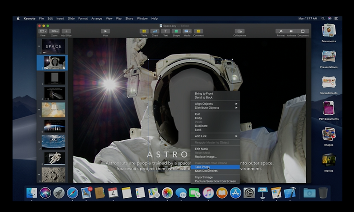Choose Bring to Front in context menu
Image resolution: width=354 pixels, height=212 pixels.
point(215,94)
